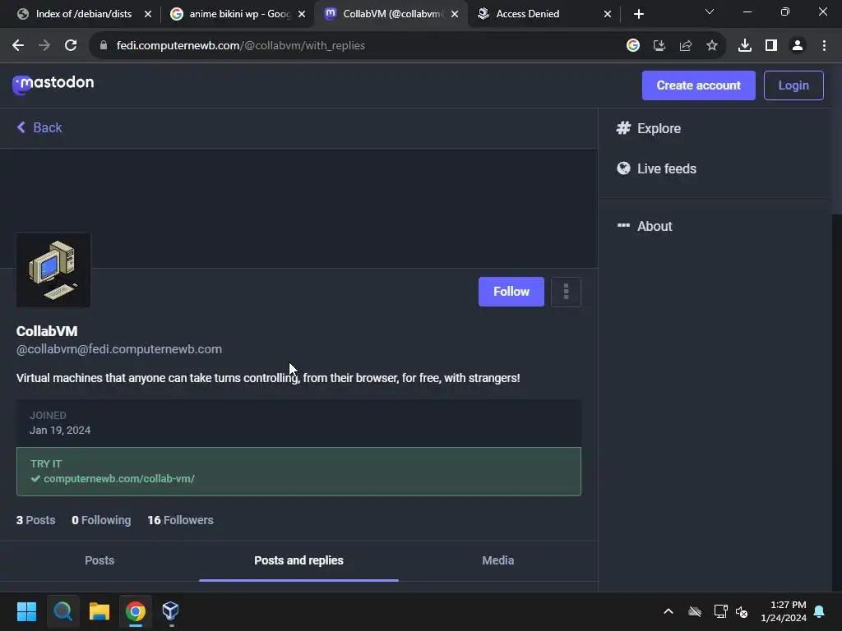Open the Chrome three-dot menu
The width and height of the screenshot is (842, 631).
pos(824,46)
